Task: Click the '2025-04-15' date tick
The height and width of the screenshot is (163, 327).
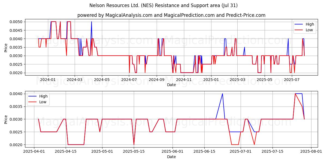Action: (66, 152)
